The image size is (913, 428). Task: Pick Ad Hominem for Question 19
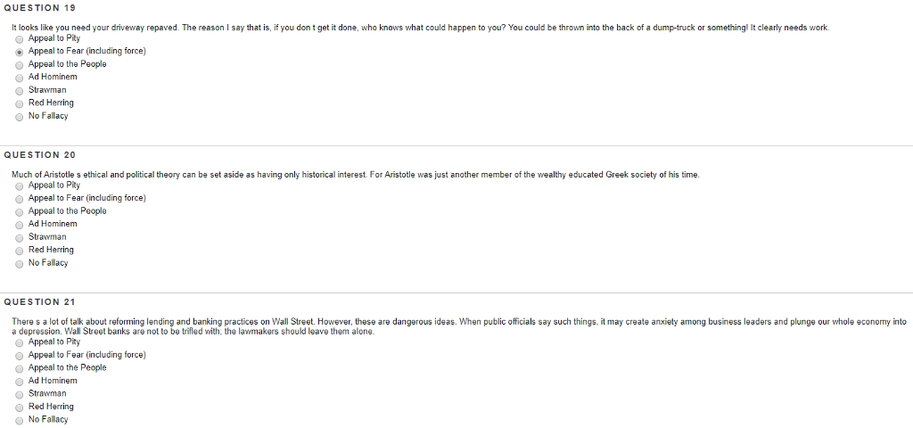tap(20, 77)
